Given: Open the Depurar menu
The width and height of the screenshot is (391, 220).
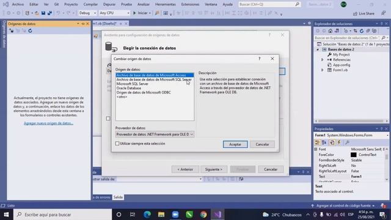Looking at the screenshot, I should [109, 4].
